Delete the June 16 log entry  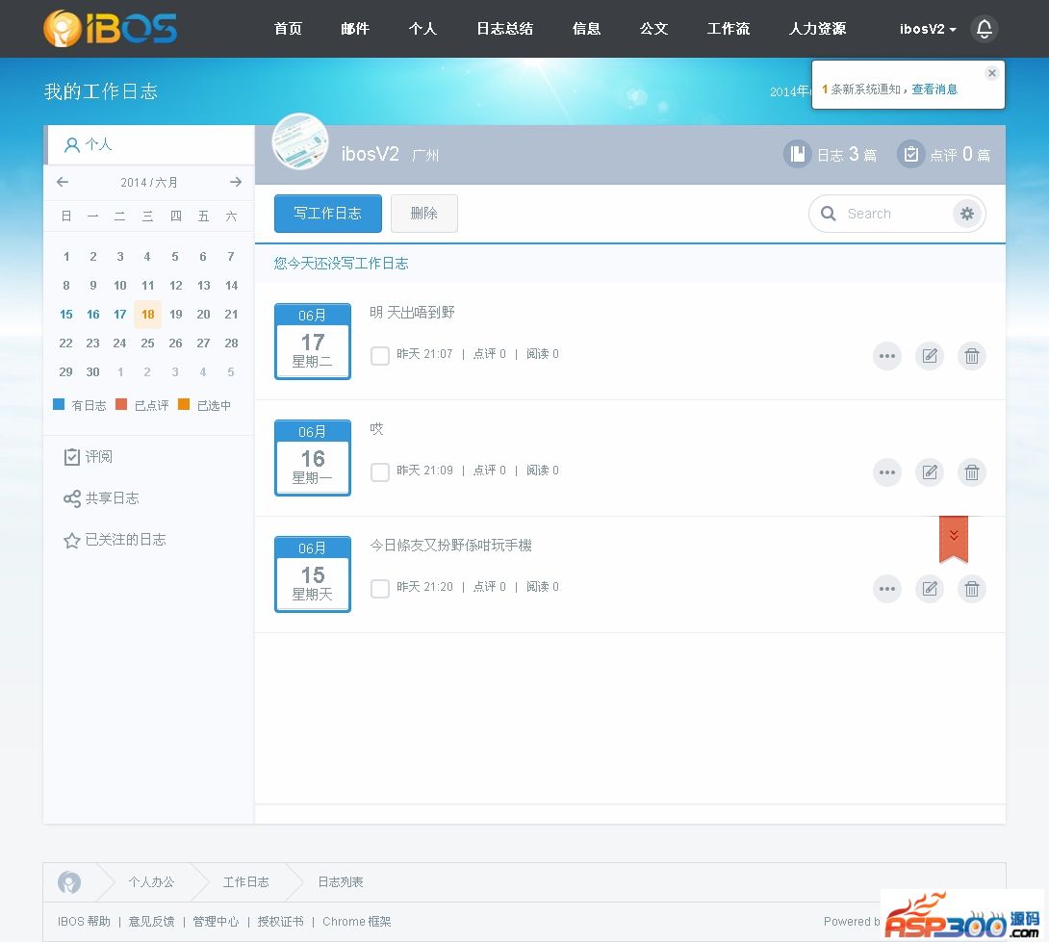pyautogui.click(x=972, y=472)
